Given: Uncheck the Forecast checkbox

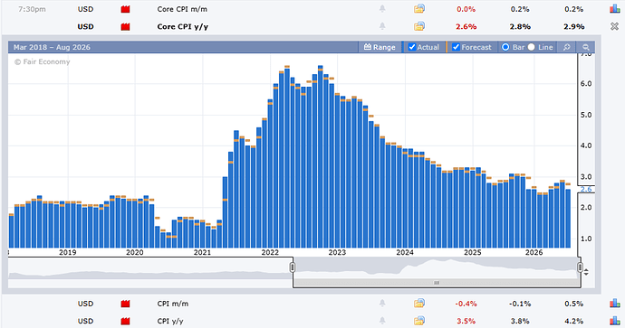Looking at the screenshot, I should (x=456, y=47).
